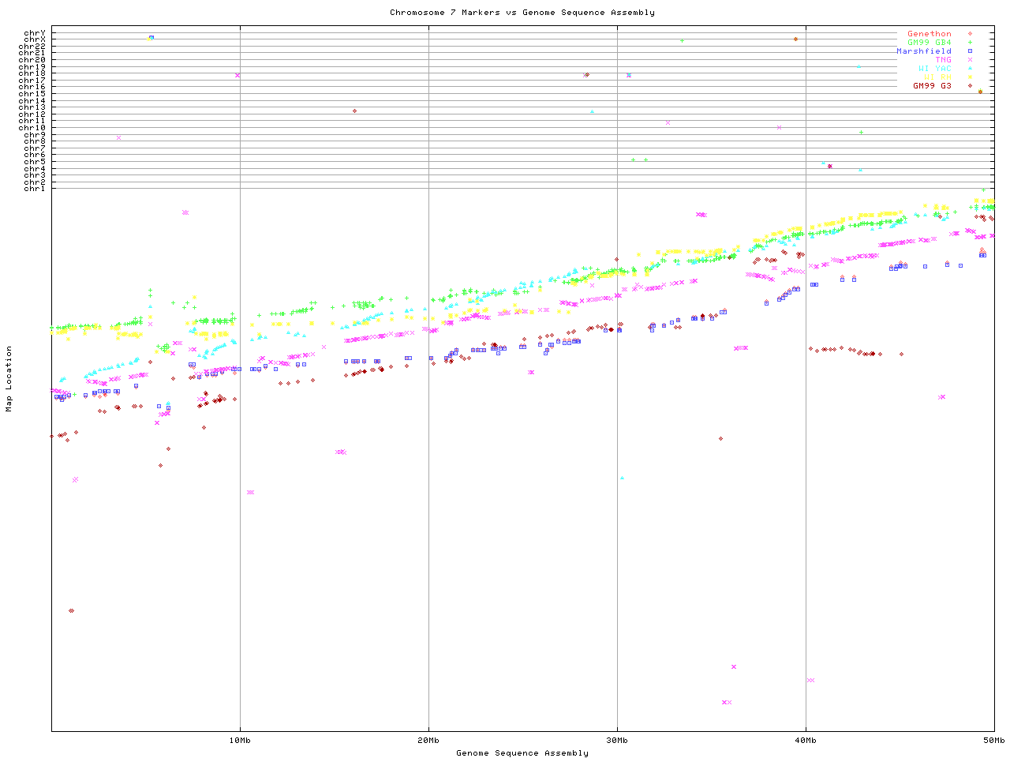This screenshot has height=758, width=1010.
Task: Click the WI YAC legend label
Action: click(934, 69)
